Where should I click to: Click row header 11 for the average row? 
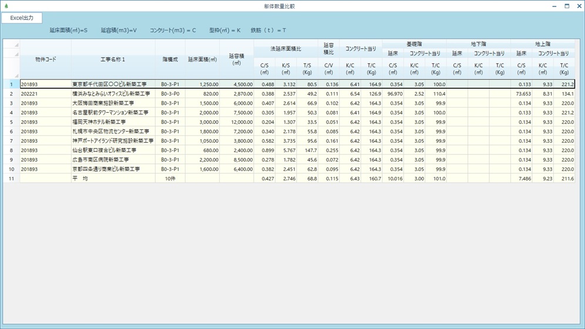[11, 178]
